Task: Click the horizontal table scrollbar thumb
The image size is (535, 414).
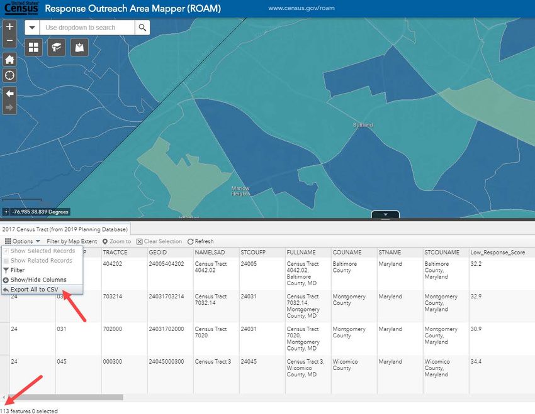Action: coord(65,397)
